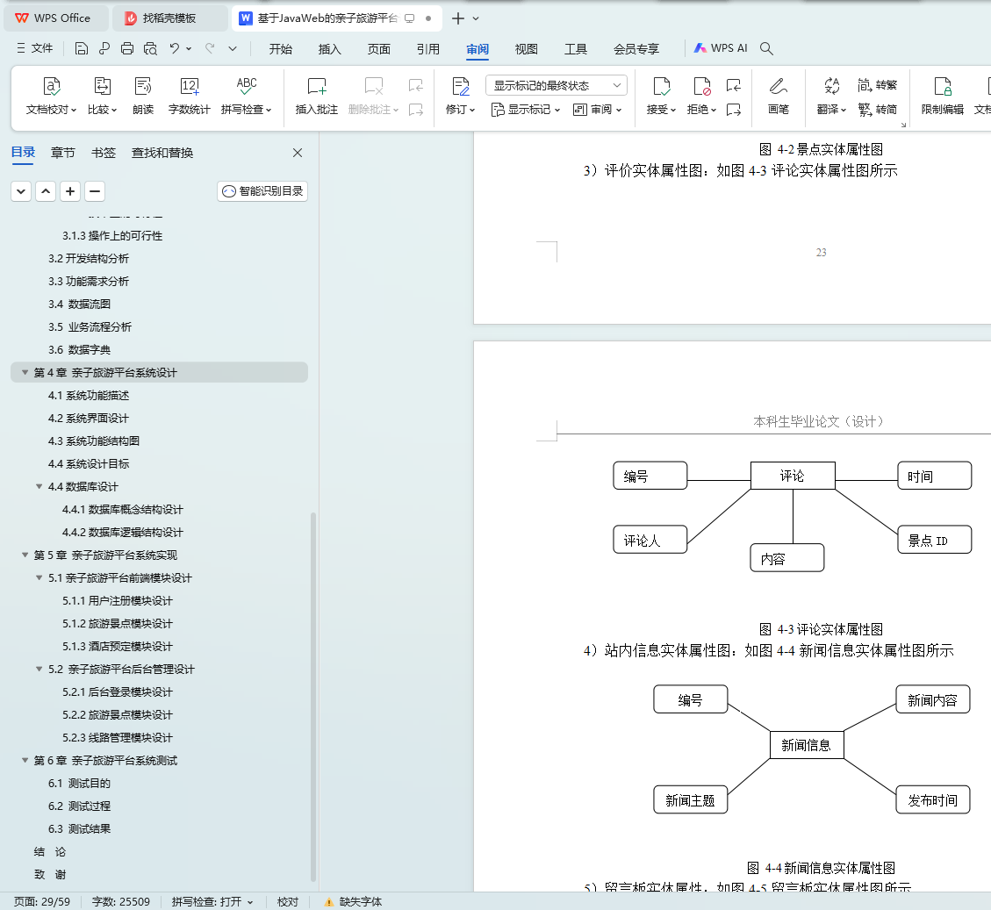This screenshot has width=991, height=910.
Task: Open 字数统计 word count
Action: (x=189, y=96)
